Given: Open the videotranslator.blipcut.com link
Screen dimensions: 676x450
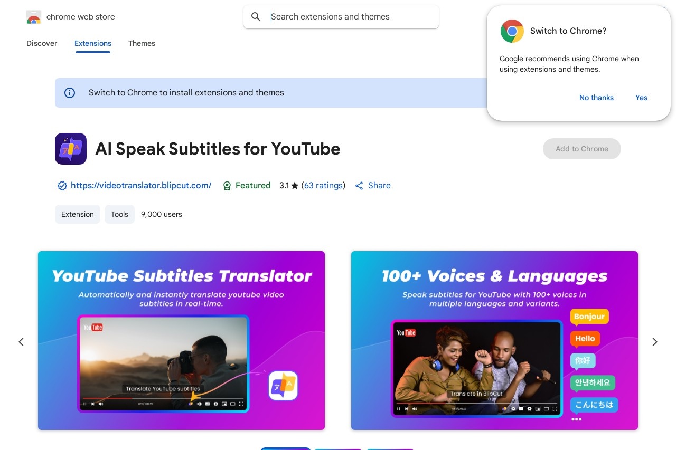Looking at the screenshot, I should pyautogui.click(x=141, y=186).
